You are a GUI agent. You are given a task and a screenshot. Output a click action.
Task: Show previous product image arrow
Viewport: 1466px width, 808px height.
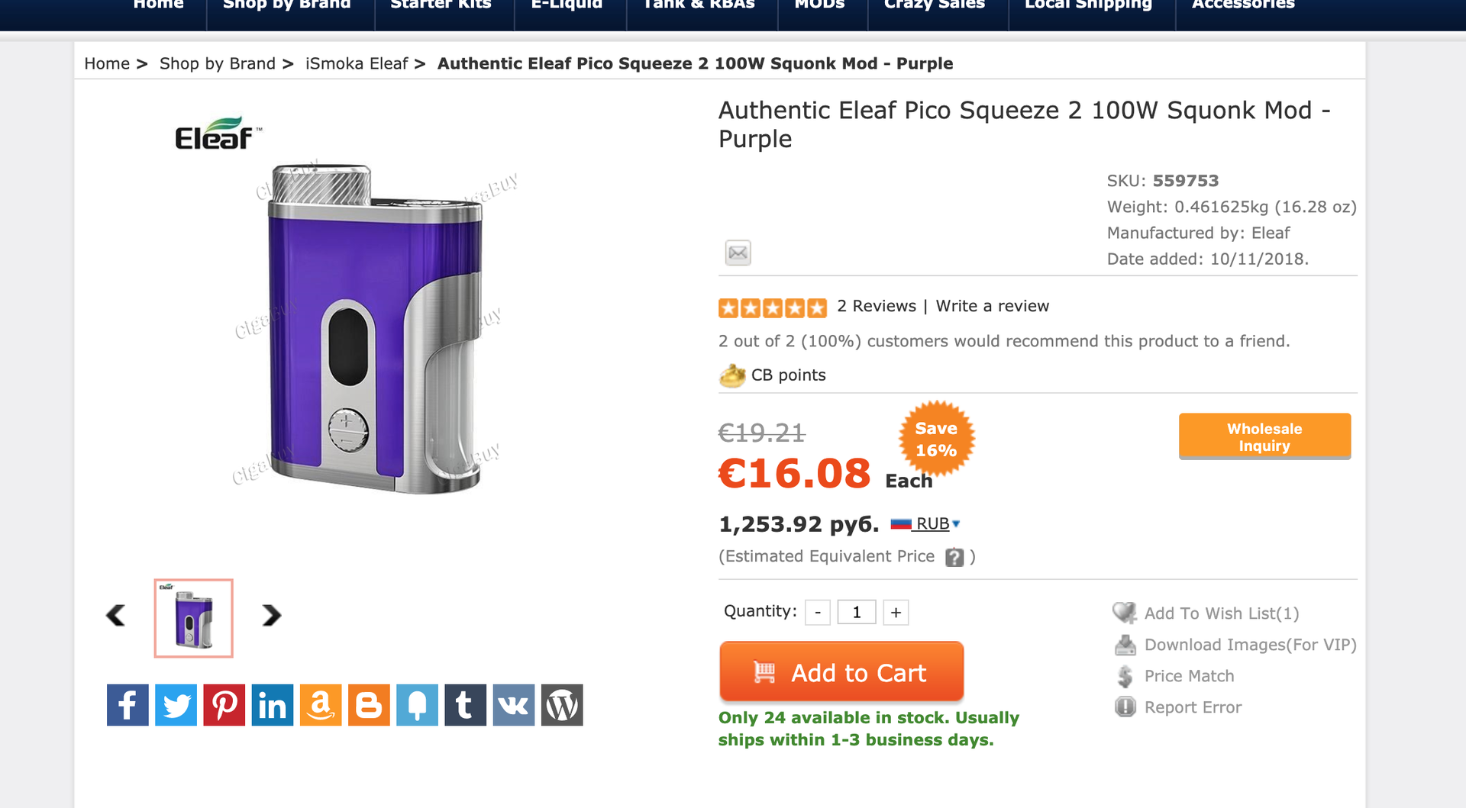(116, 616)
